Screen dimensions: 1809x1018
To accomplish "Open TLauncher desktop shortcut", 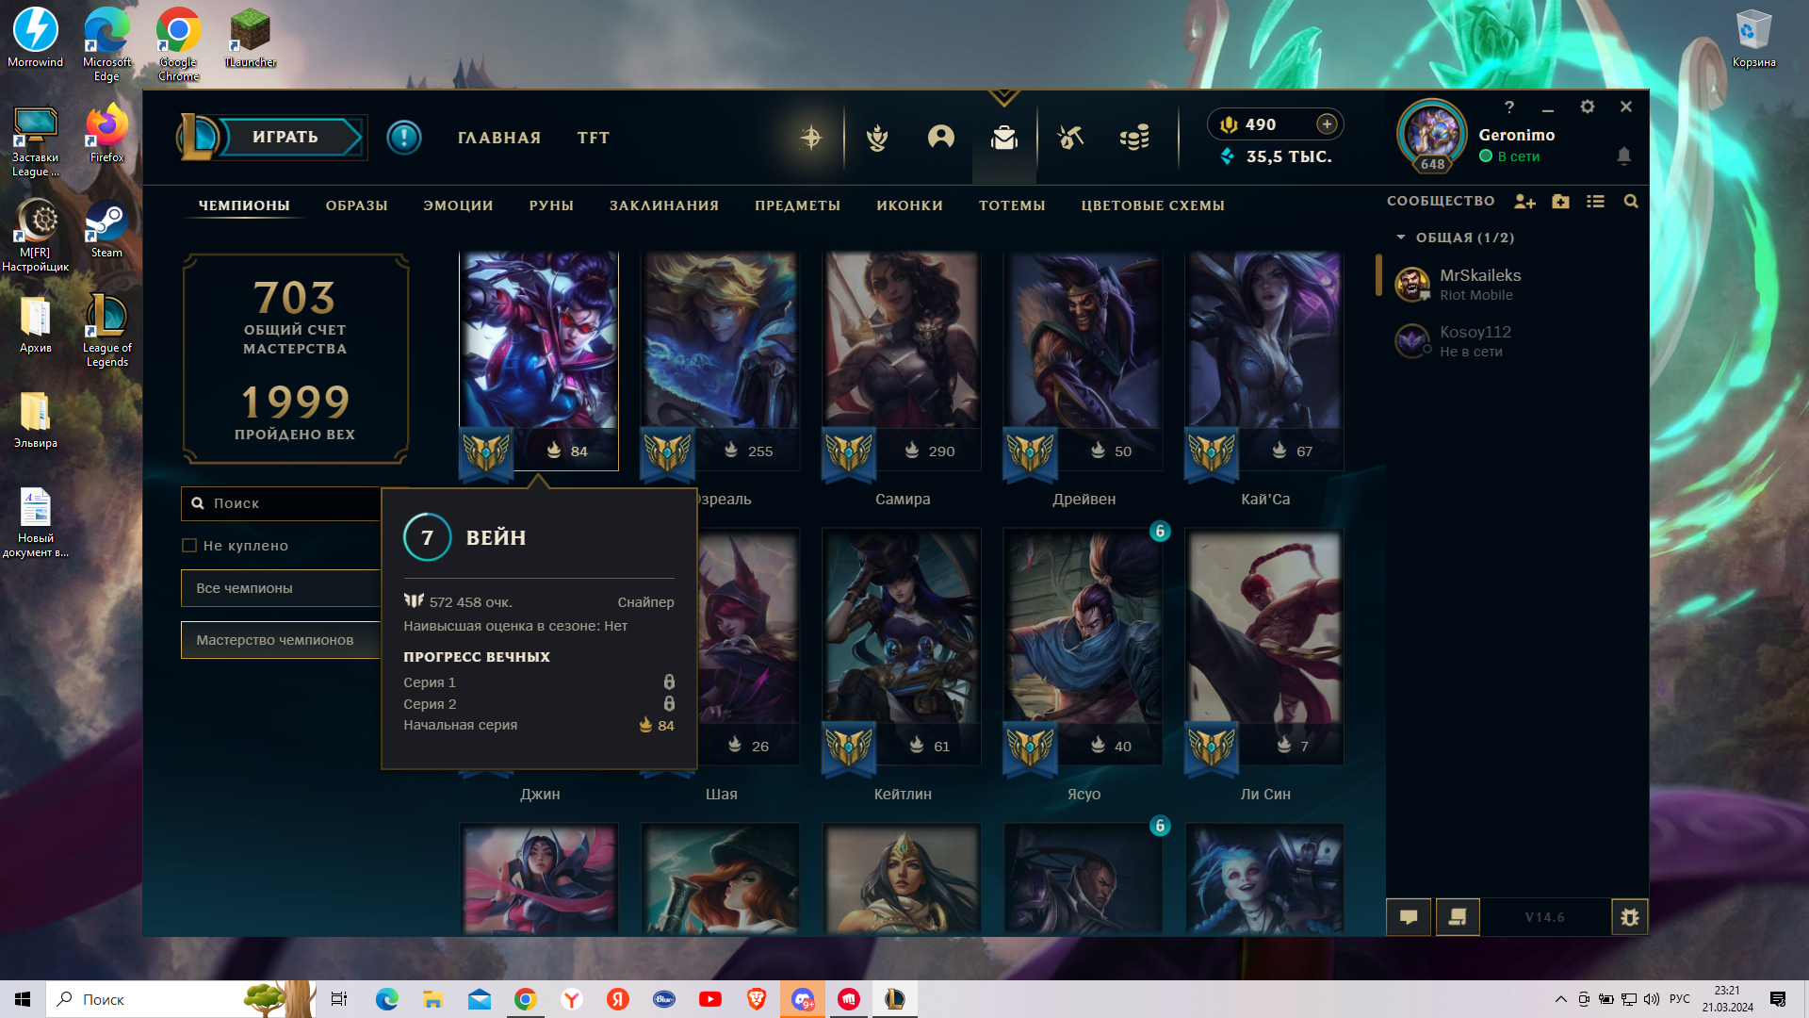I will [250, 38].
